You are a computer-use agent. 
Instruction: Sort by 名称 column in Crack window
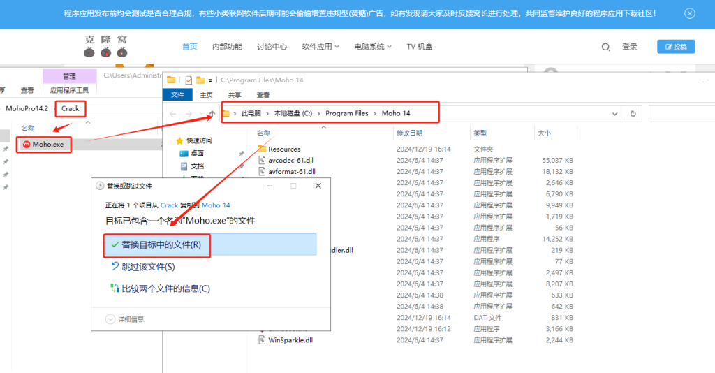tap(28, 128)
